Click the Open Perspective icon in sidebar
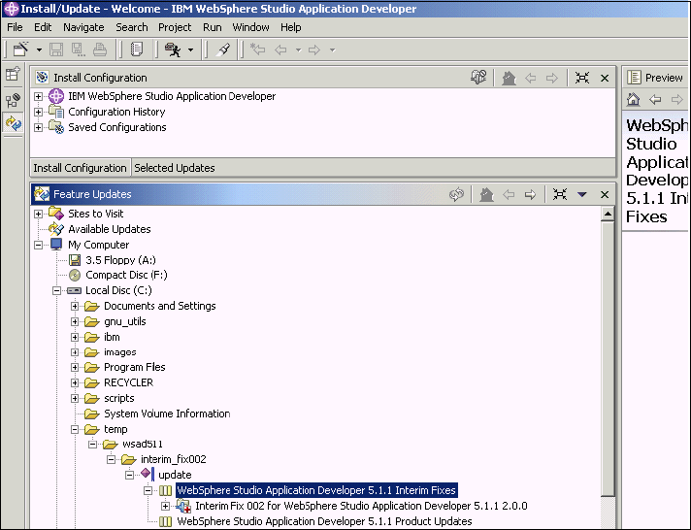Viewport: 691px width, 530px height. tap(13, 74)
